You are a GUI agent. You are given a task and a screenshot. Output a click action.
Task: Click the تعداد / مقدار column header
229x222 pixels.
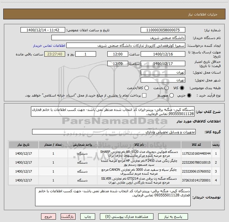coord(53,145)
